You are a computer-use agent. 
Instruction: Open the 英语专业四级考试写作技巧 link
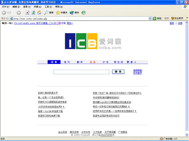tap(106, 116)
